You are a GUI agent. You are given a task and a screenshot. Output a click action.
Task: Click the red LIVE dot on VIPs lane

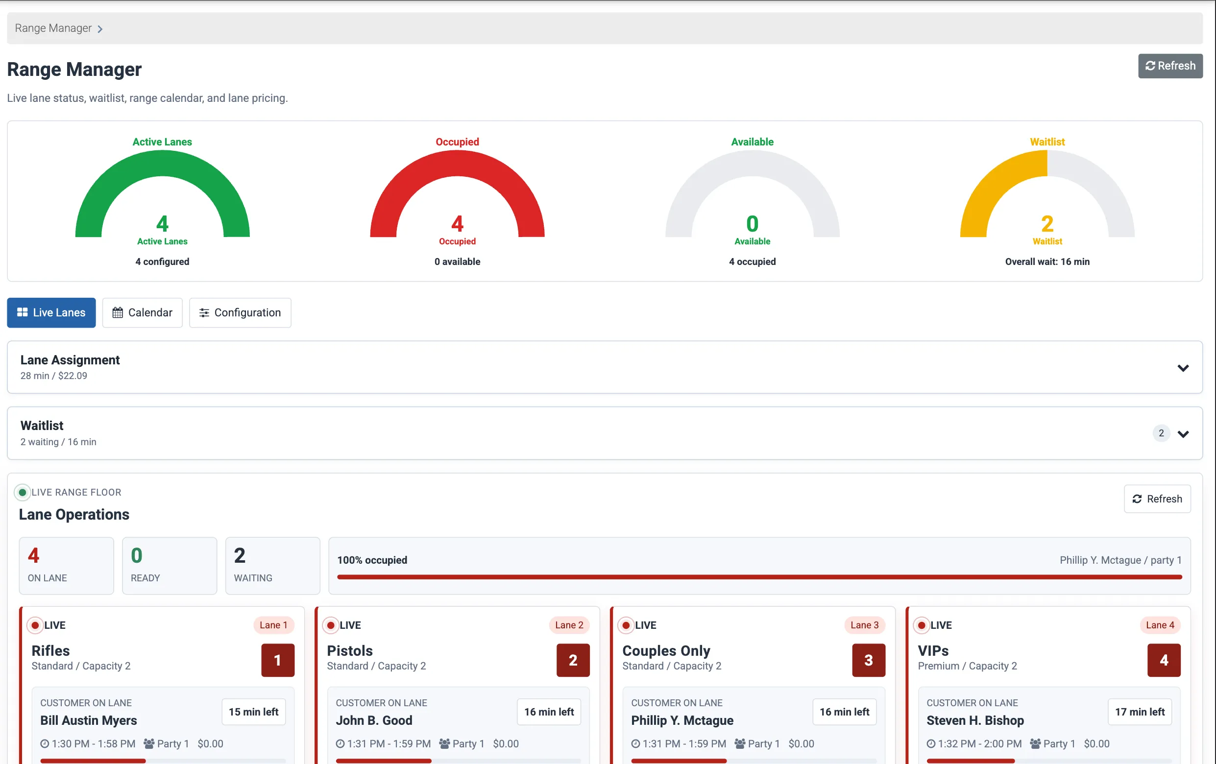pyautogui.click(x=922, y=625)
